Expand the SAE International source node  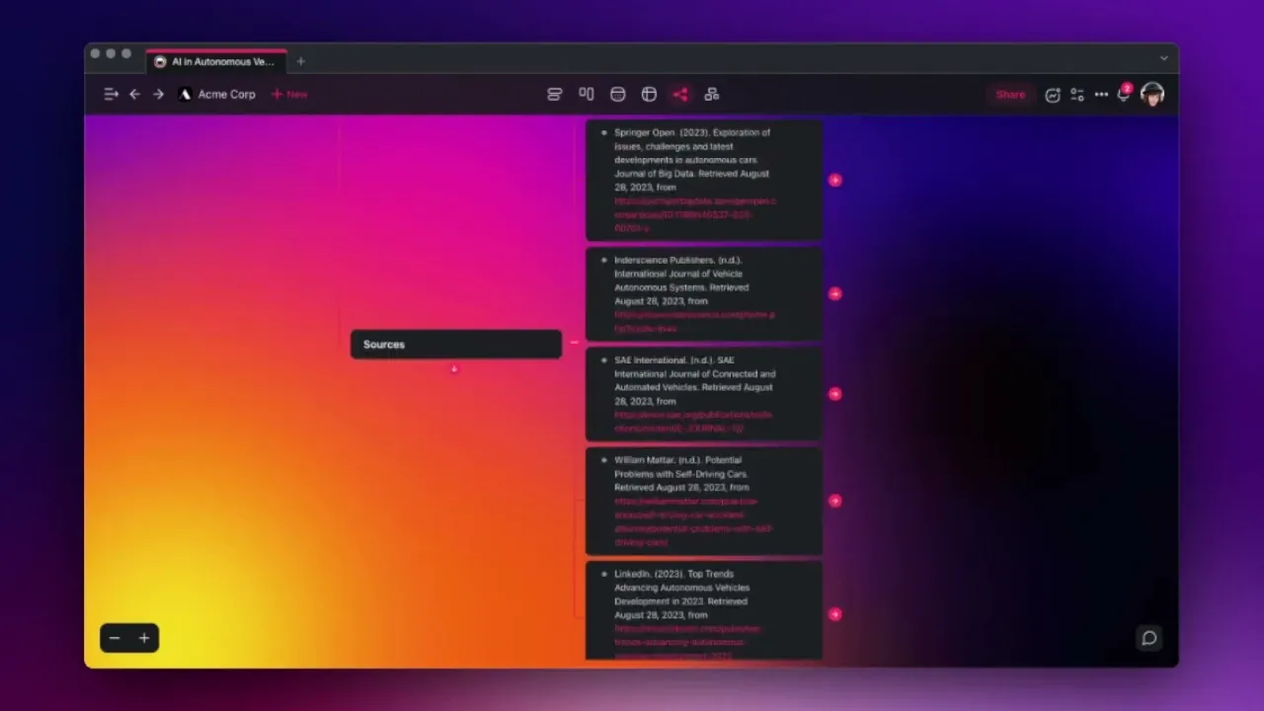[x=835, y=394]
